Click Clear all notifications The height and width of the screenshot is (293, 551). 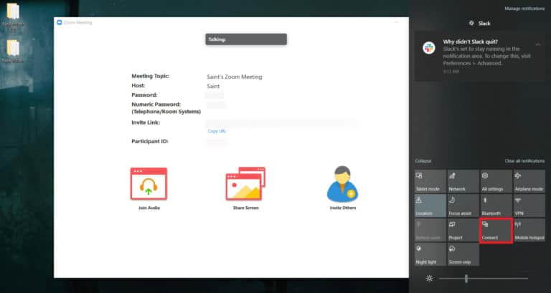click(524, 160)
